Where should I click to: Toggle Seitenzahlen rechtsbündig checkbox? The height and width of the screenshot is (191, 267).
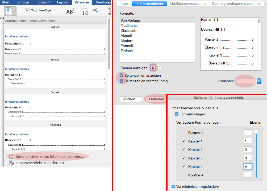[122, 81]
